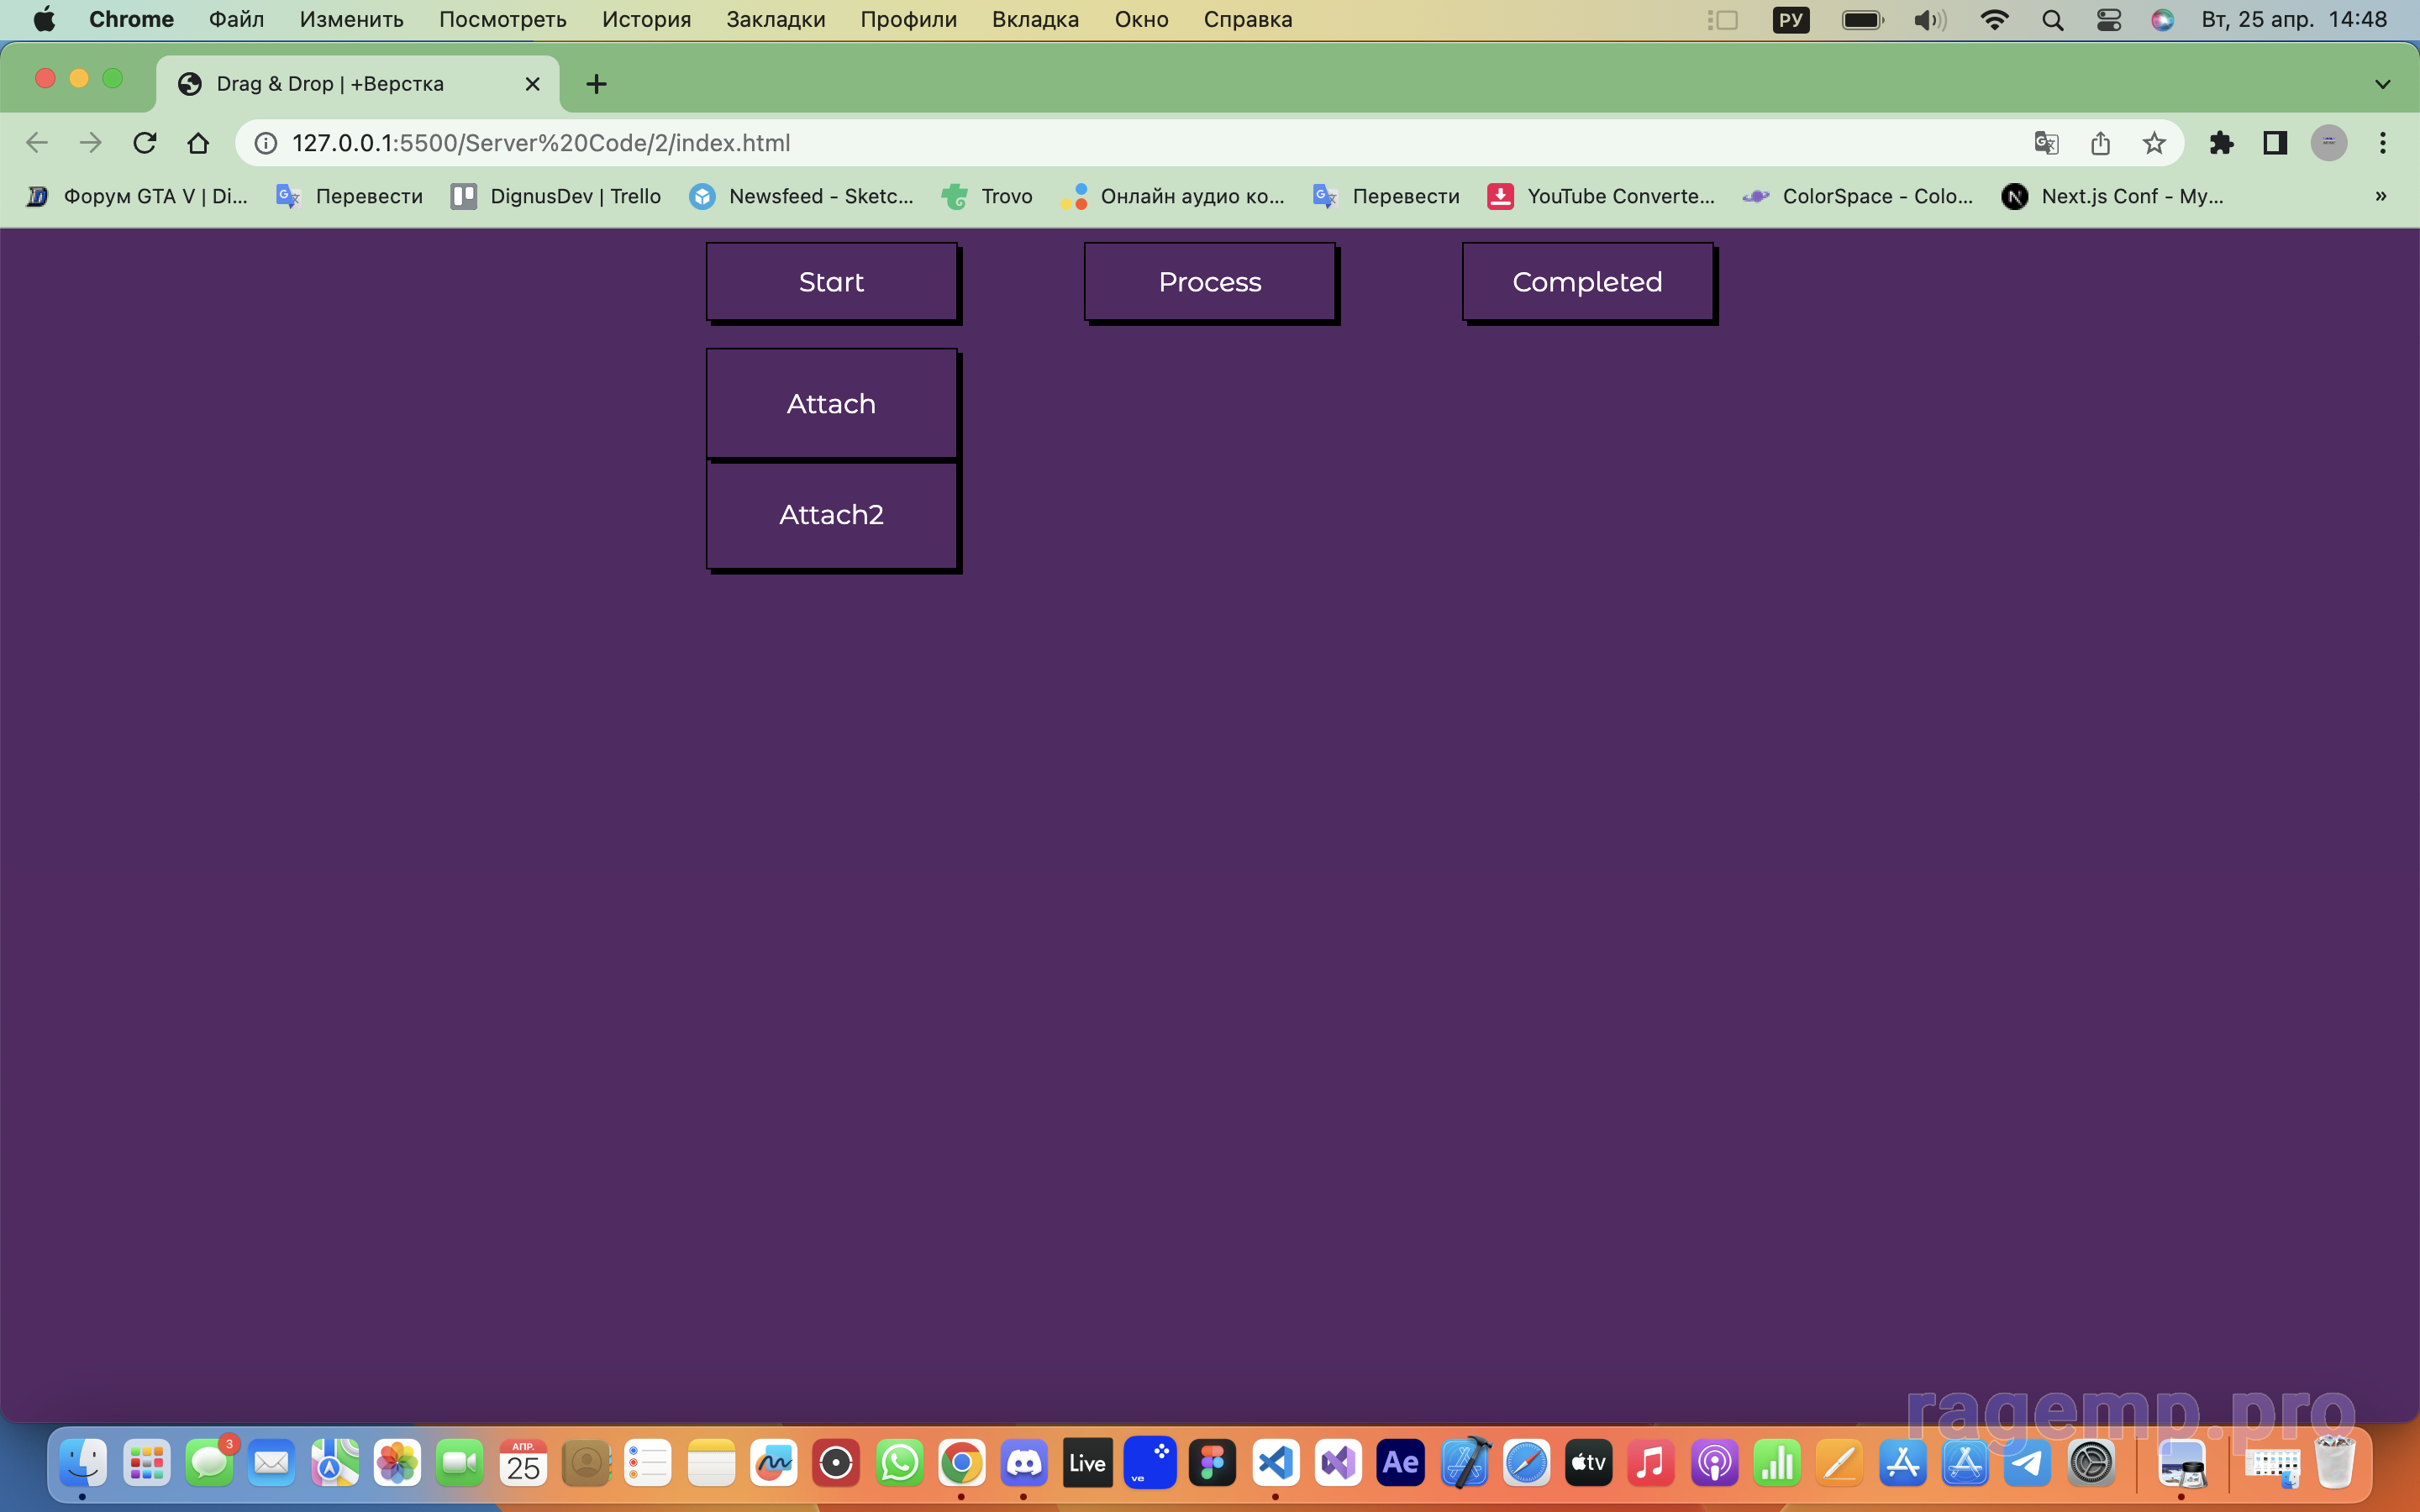The width and height of the screenshot is (2420, 1512).
Task: Open the Закладки menu
Action: 775,20
